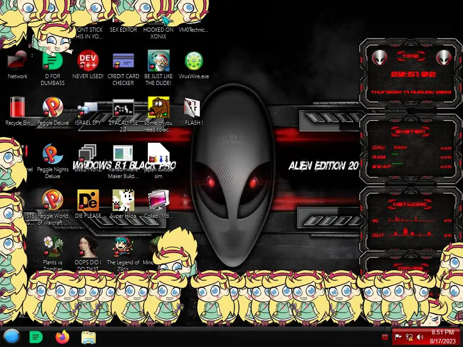Open the 2PACALYPSE 2.3 console shortcut
The image size is (463, 347).
point(123,108)
